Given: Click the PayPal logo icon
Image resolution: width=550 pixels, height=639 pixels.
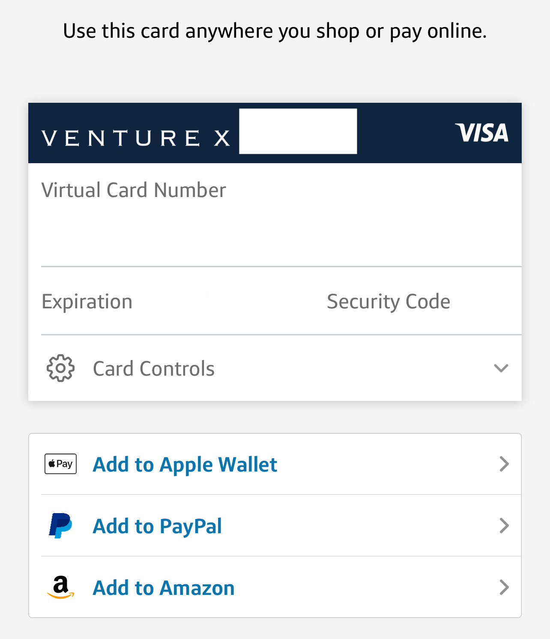Looking at the screenshot, I should 60,525.
